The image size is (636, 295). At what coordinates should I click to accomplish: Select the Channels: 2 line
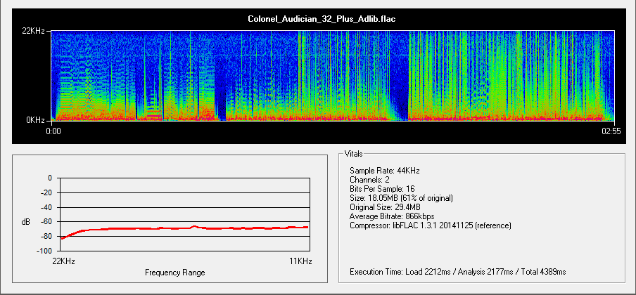(x=370, y=180)
